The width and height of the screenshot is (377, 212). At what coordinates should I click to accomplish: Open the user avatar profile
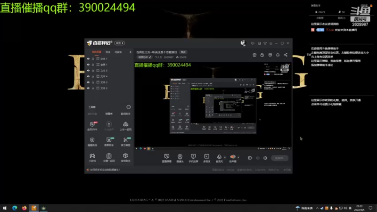[x=243, y=43]
